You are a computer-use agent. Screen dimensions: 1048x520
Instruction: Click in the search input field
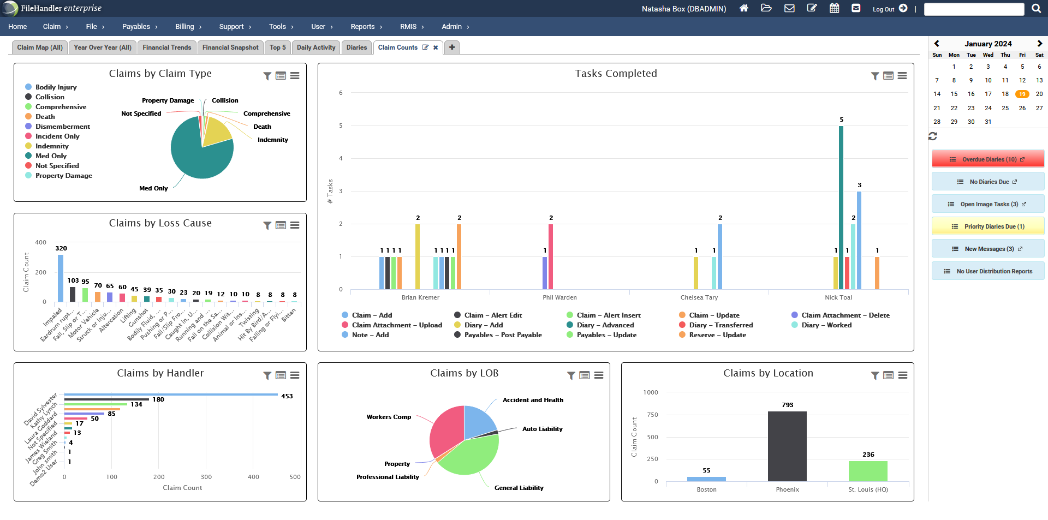pos(974,8)
